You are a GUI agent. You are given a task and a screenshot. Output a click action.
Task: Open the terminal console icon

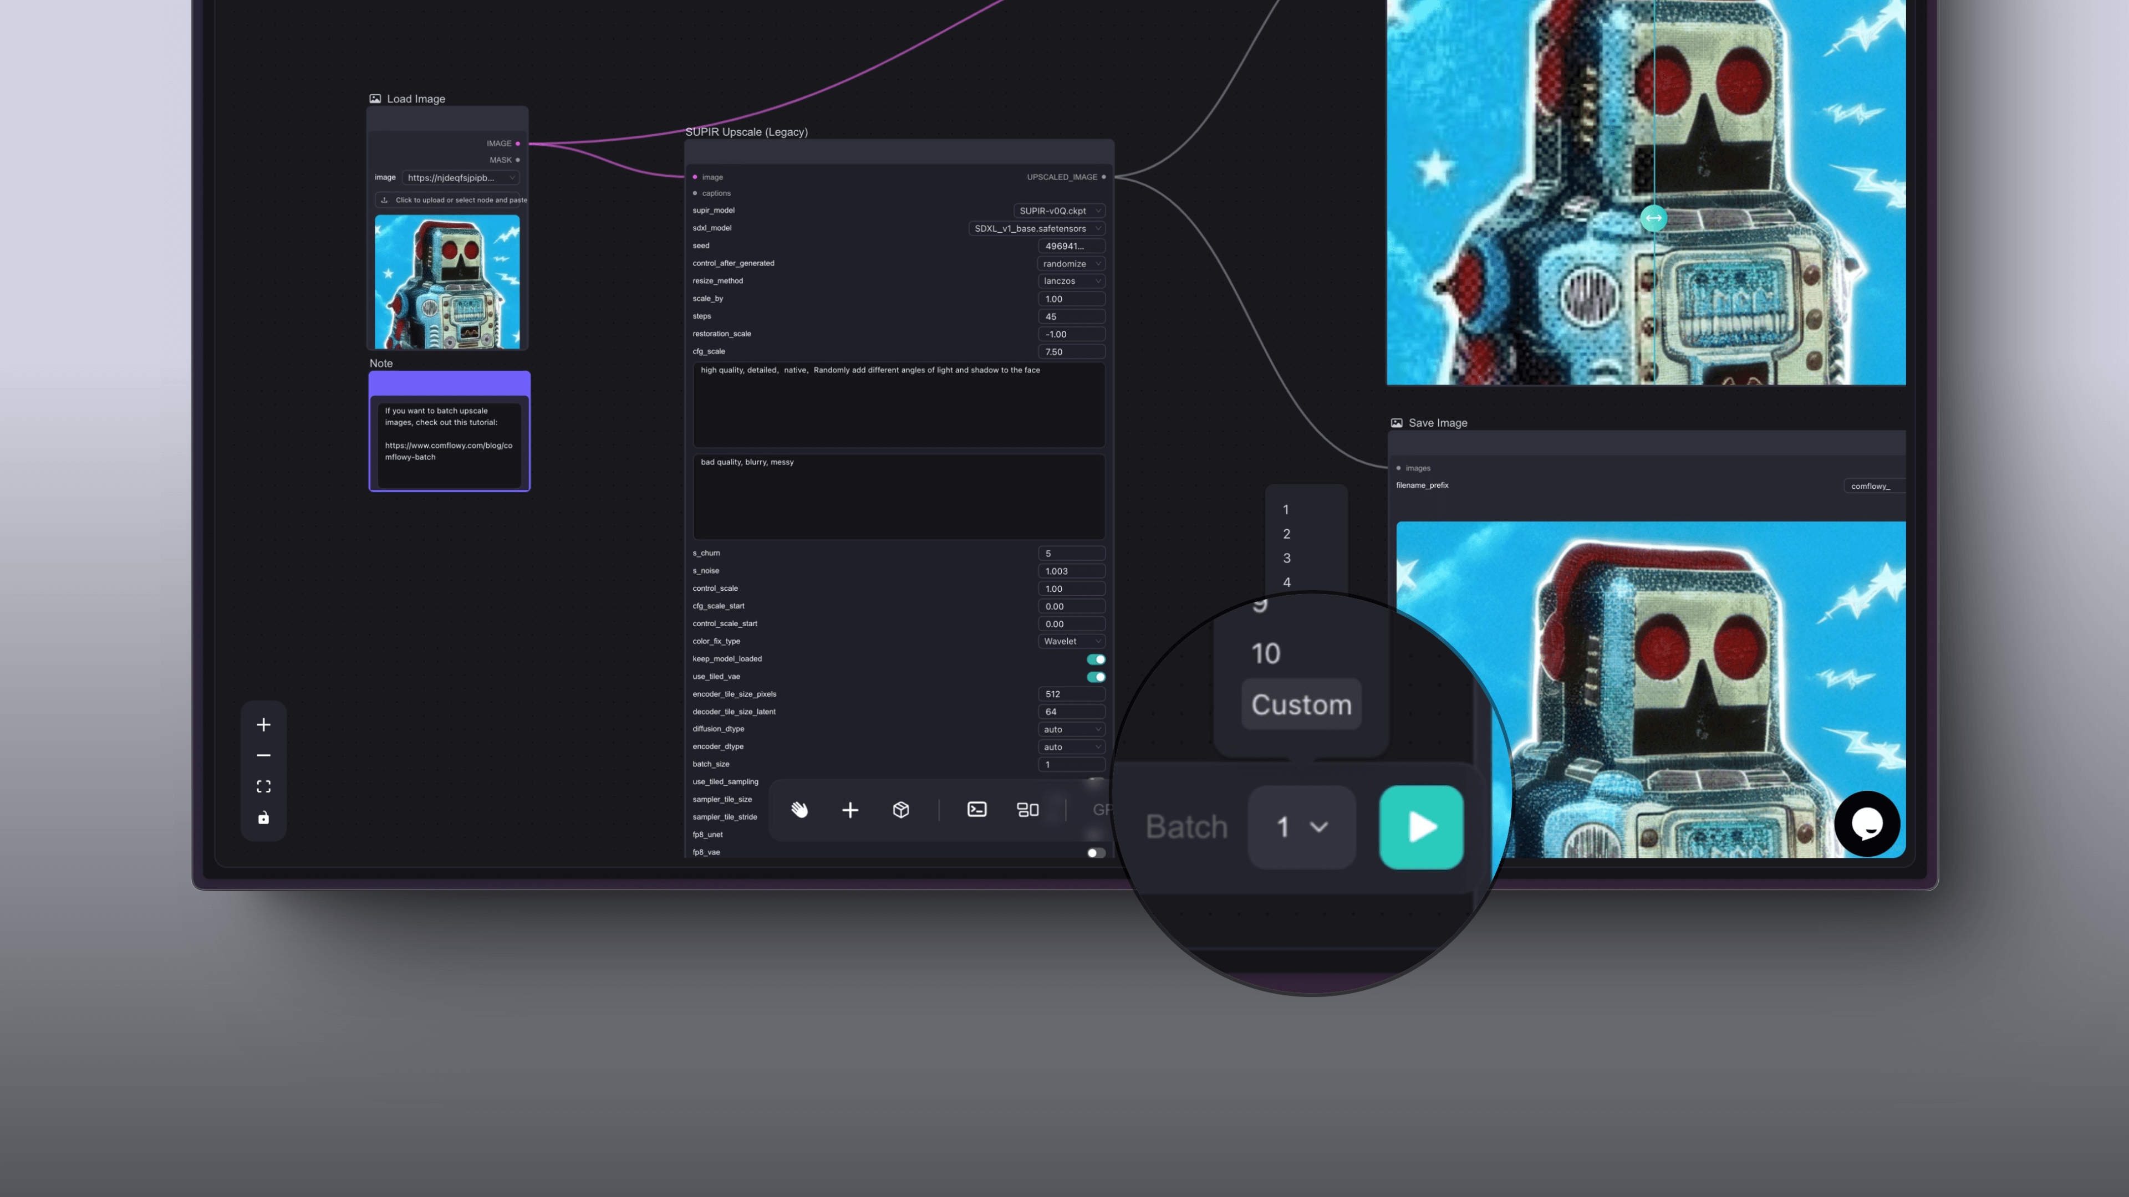click(x=977, y=810)
